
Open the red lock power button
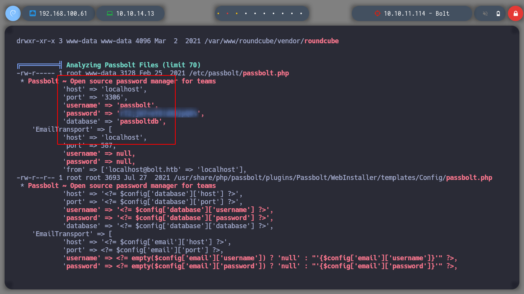516,13
